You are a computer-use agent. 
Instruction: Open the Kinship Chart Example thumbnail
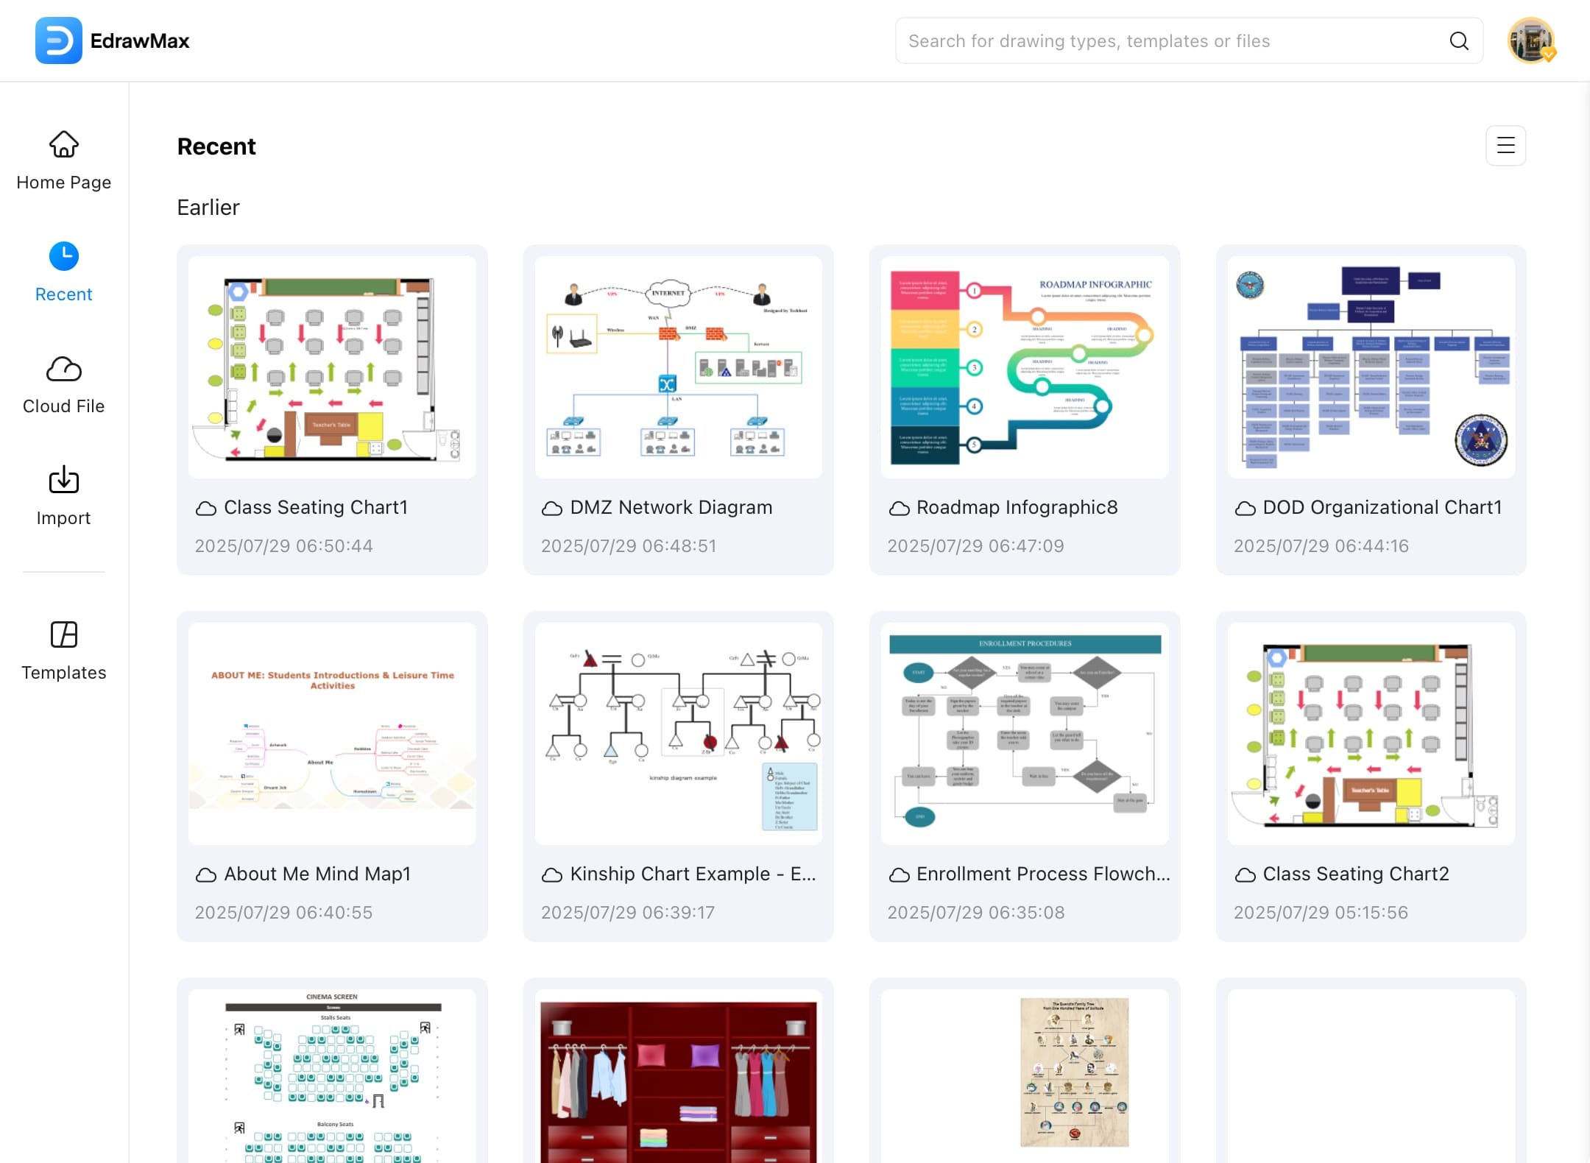678,734
